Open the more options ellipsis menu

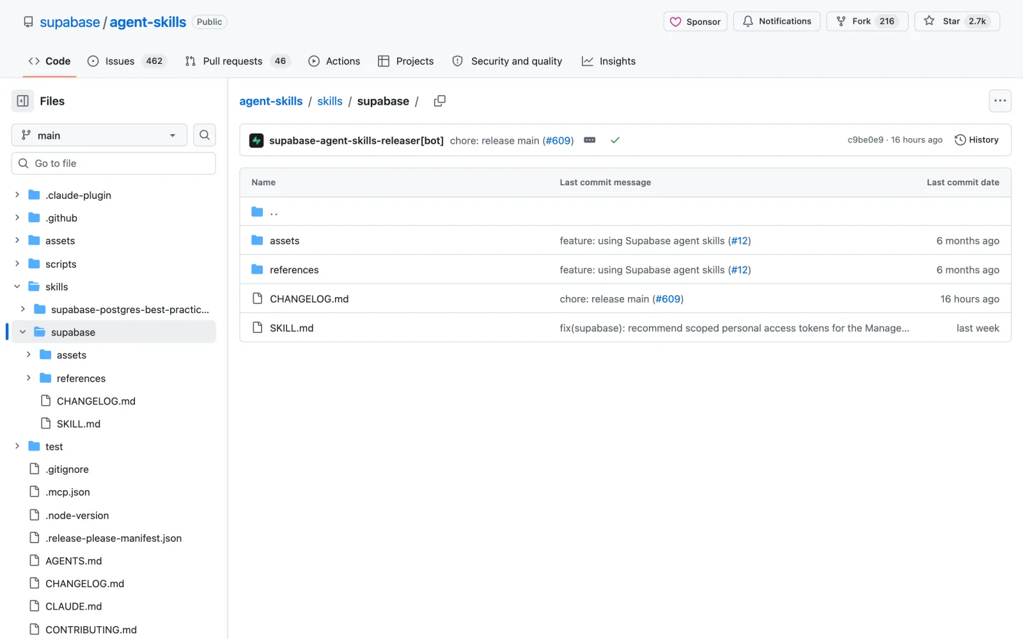coord(1000,101)
